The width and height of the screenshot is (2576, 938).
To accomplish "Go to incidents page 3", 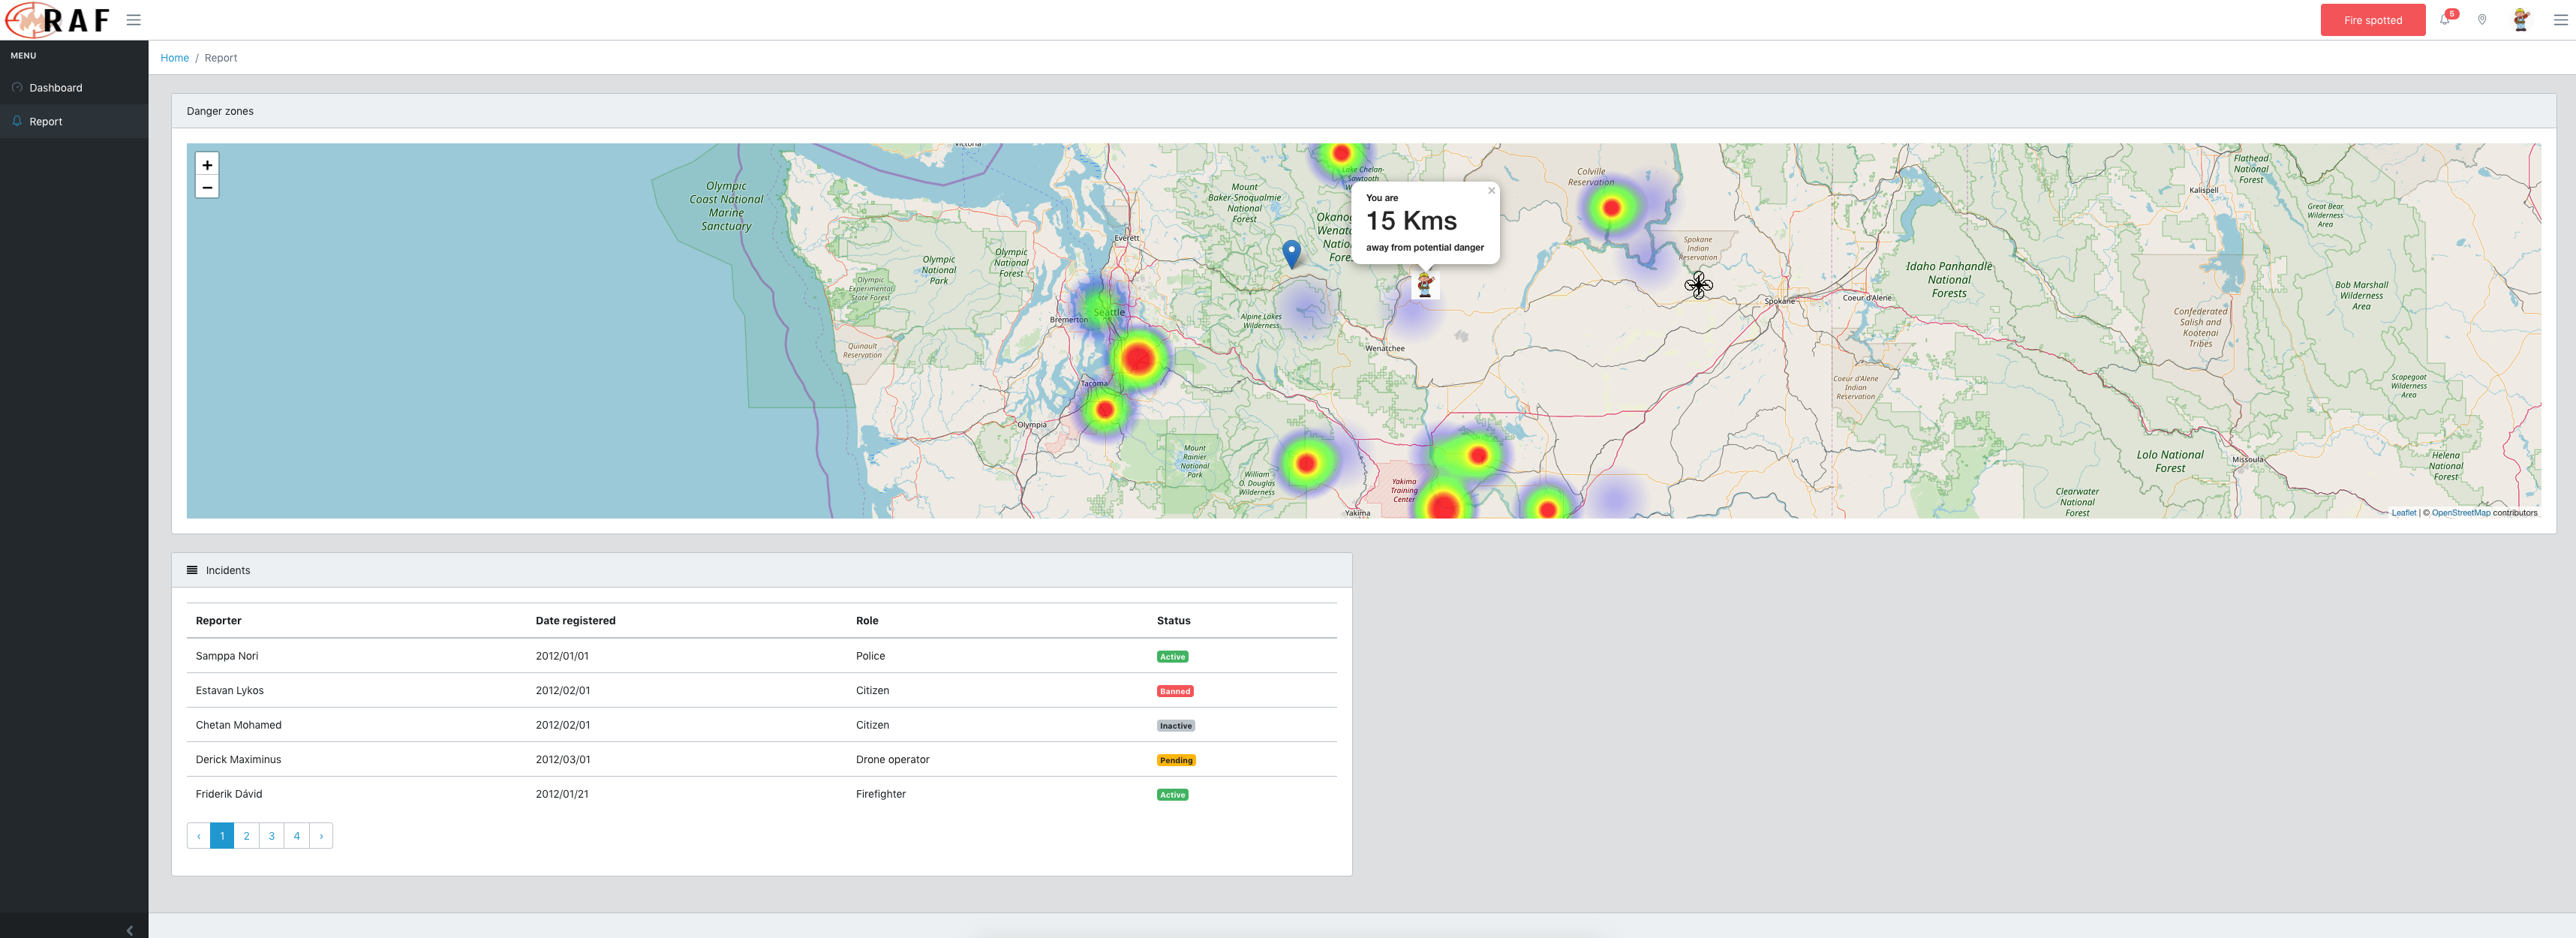I will [271, 836].
